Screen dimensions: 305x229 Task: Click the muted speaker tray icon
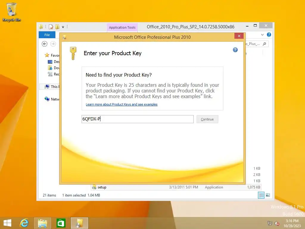click(277, 223)
